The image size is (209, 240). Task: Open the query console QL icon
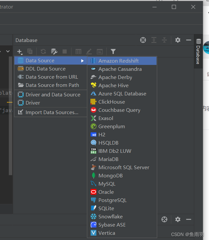click(100, 52)
